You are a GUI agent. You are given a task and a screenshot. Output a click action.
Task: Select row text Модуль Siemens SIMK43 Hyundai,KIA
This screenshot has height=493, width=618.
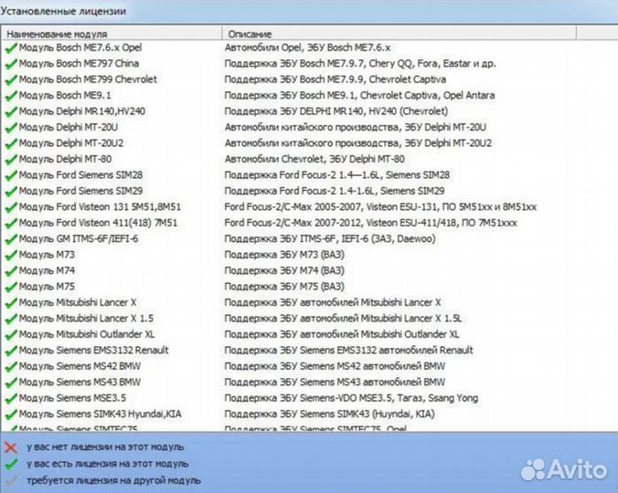tap(101, 414)
